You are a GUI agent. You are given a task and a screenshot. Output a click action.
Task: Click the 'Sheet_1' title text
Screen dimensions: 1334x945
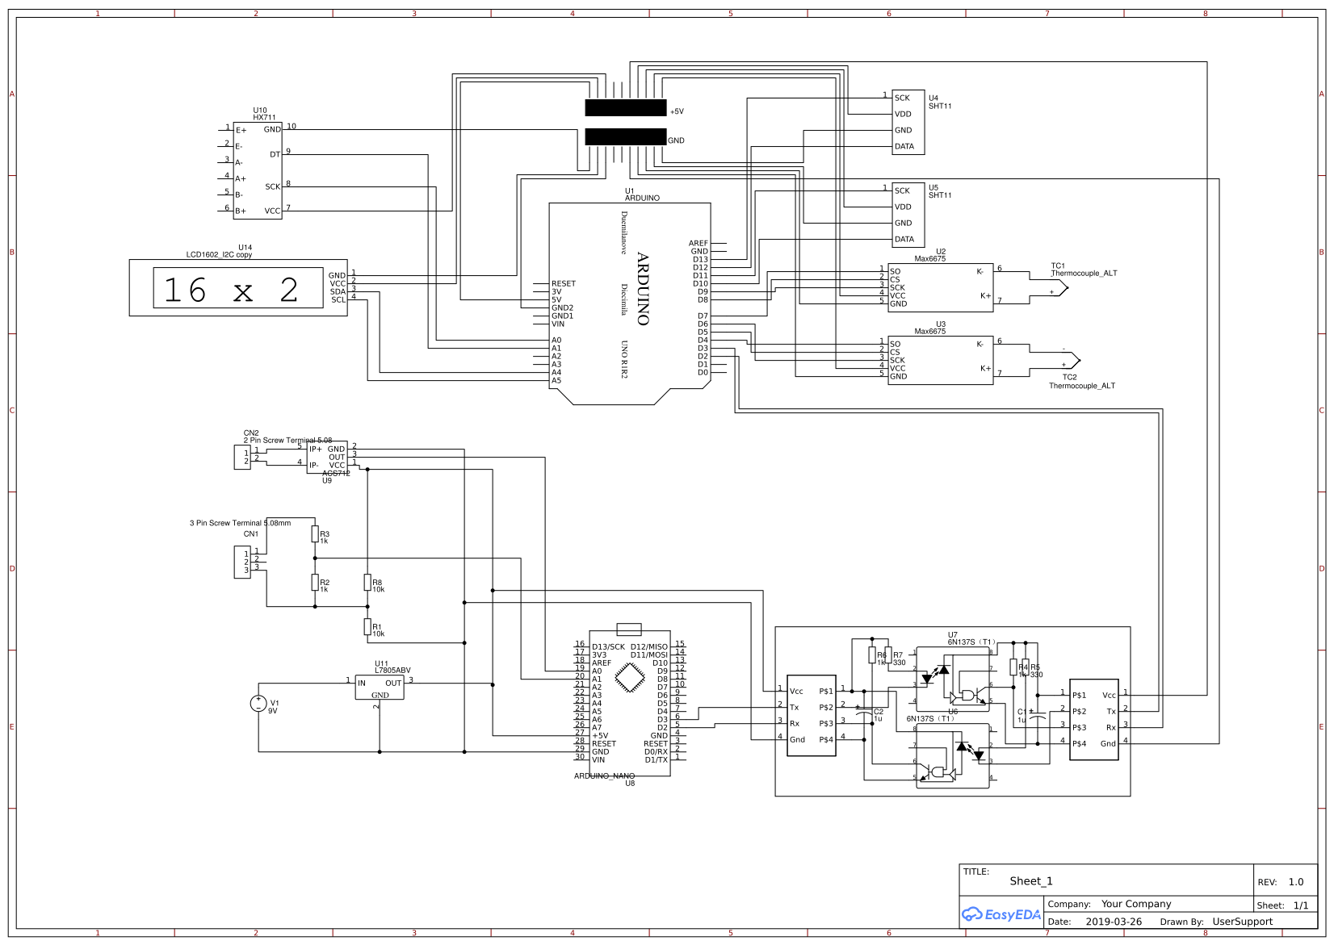(x=1031, y=881)
